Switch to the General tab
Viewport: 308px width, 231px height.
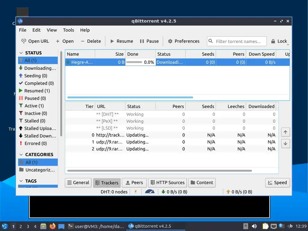pyautogui.click(x=78, y=183)
